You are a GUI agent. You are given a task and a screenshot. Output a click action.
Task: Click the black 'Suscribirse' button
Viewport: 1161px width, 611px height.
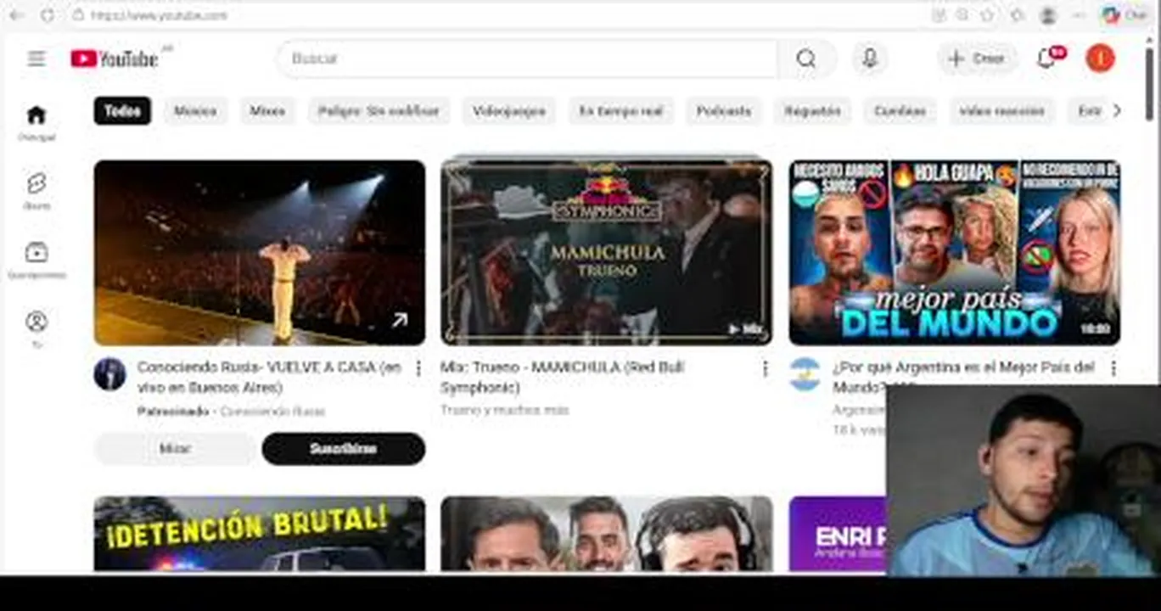coord(344,449)
